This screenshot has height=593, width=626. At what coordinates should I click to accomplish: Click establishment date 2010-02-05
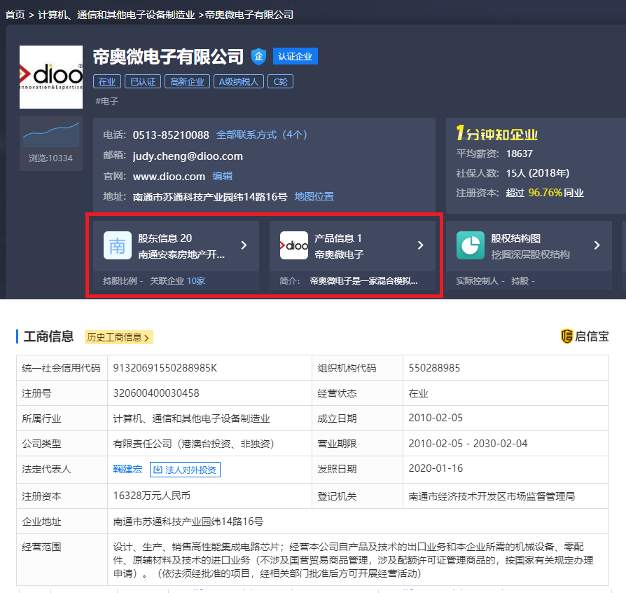tap(436, 418)
